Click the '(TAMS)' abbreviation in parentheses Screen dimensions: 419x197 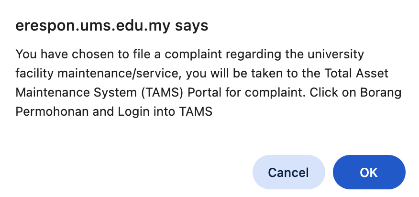(147, 92)
